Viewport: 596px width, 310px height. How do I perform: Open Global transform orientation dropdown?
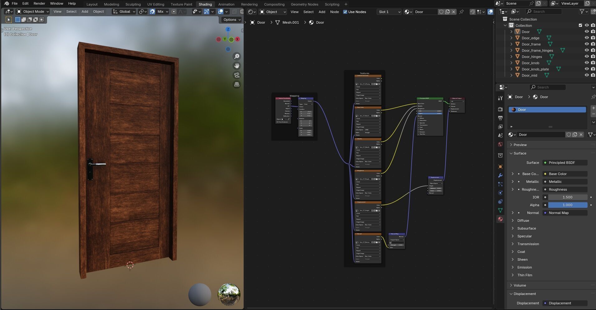point(124,12)
